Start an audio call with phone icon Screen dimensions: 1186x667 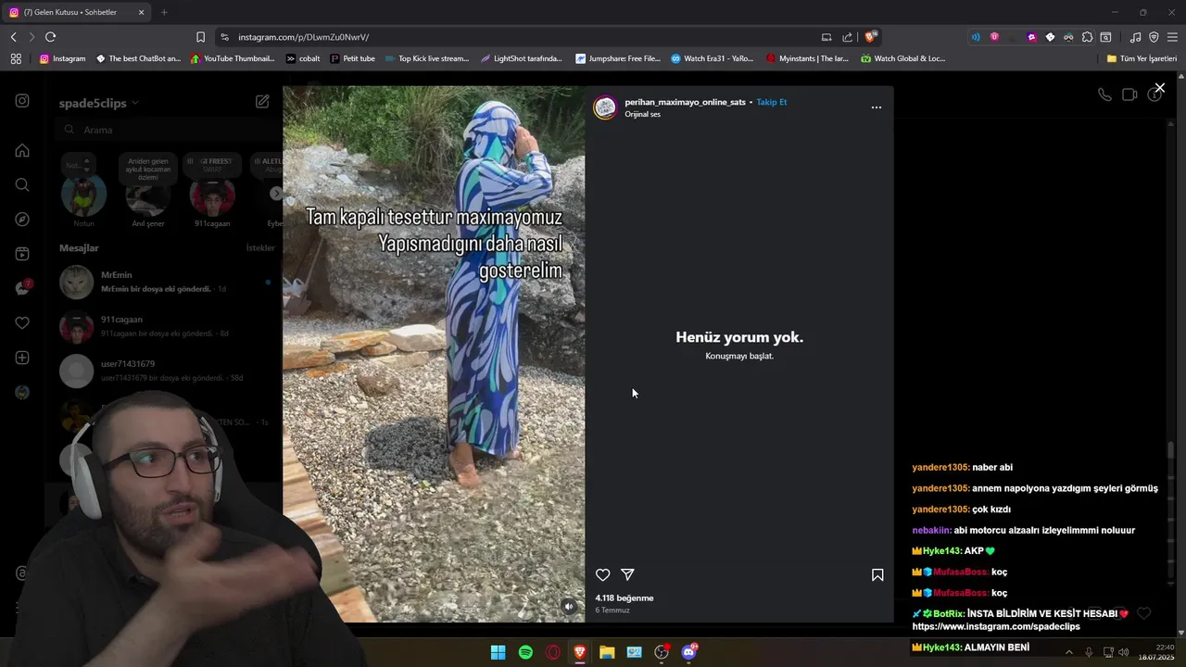coord(1104,94)
